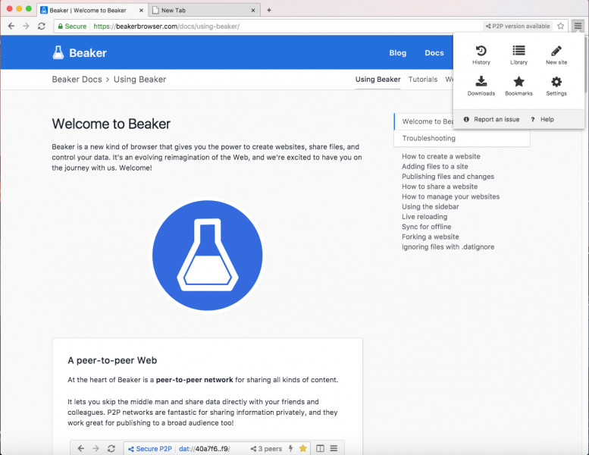Switch to the New Tab tab
This screenshot has width=589, height=455.
[203, 10]
